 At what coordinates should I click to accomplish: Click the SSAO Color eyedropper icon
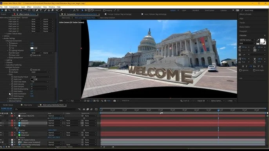[36, 79]
